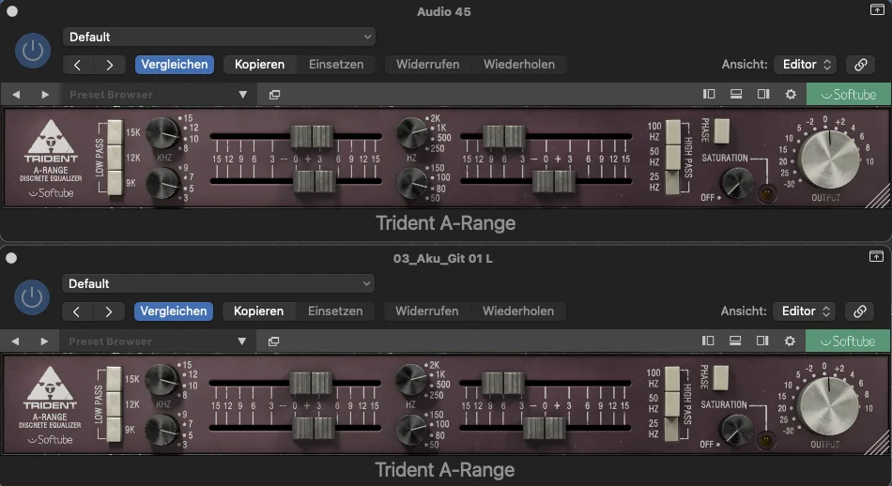Toggle left panel layout icon in Audio 45
The height and width of the screenshot is (486, 892).
tap(709, 95)
